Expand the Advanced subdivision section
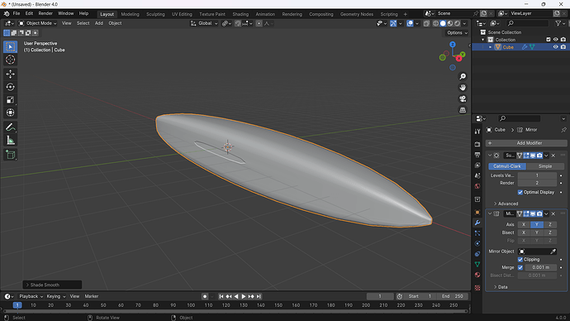The height and width of the screenshot is (321, 570). pyautogui.click(x=506, y=204)
